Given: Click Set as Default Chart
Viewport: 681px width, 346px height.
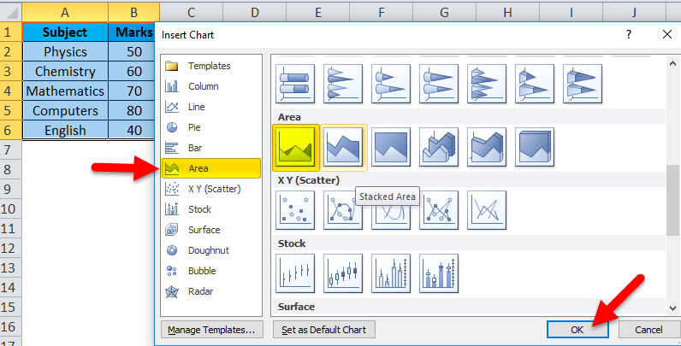Looking at the screenshot, I should click(323, 329).
